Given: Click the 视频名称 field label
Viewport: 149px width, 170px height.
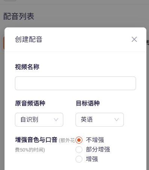Looking at the screenshot, I should (x=27, y=67).
